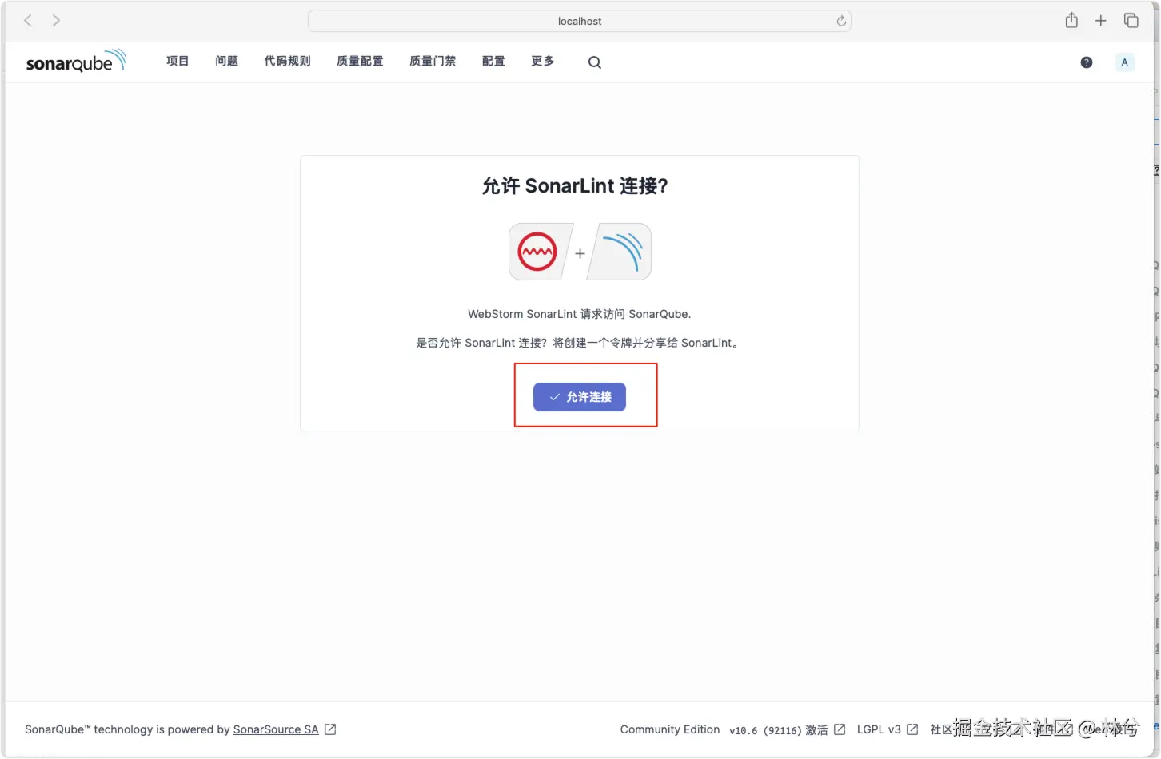The height and width of the screenshot is (759, 1161).
Task: Open the SonarSource SA link
Action: click(x=276, y=729)
